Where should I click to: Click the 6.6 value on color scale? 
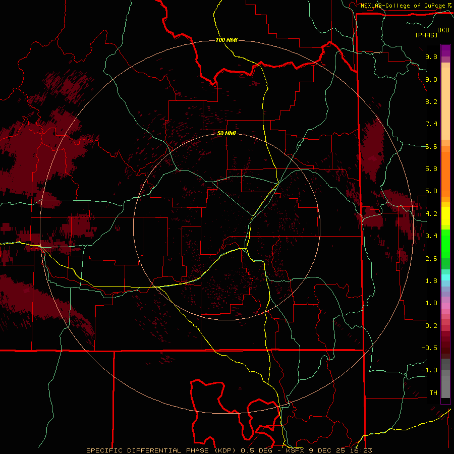(x=431, y=146)
